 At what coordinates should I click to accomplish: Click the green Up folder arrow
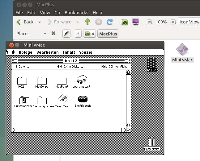pos(87,22)
